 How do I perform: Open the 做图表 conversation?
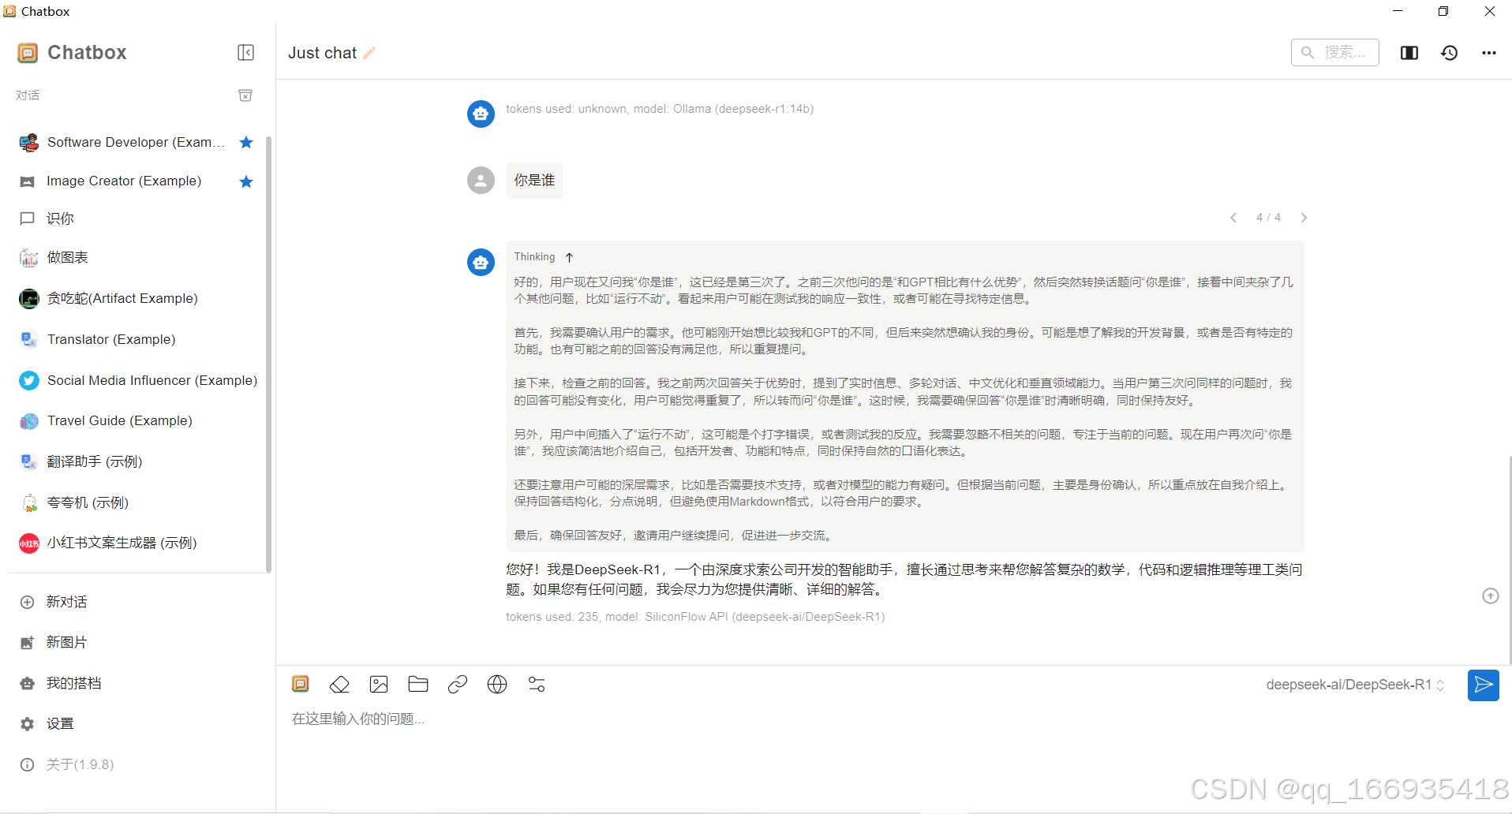click(x=136, y=257)
